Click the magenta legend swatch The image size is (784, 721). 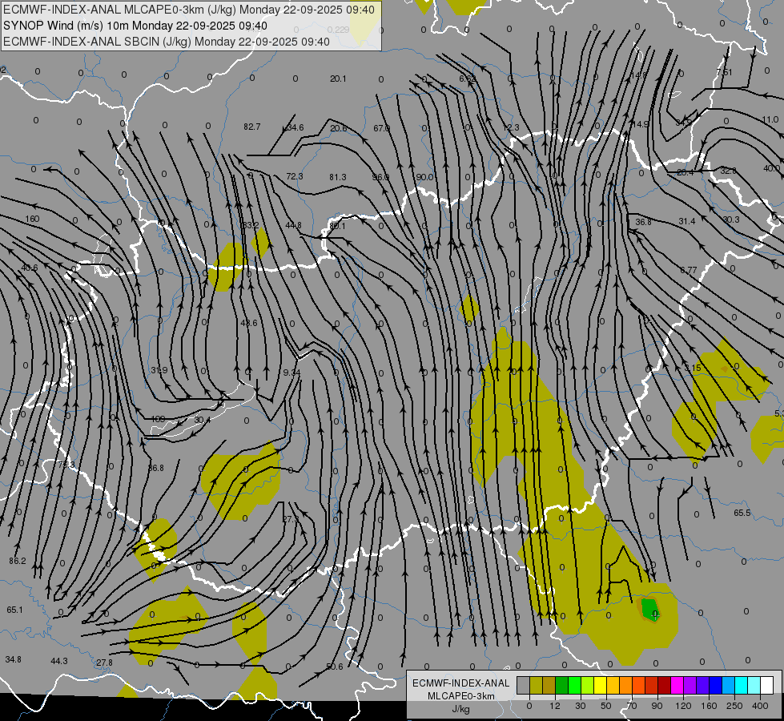click(677, 685)
